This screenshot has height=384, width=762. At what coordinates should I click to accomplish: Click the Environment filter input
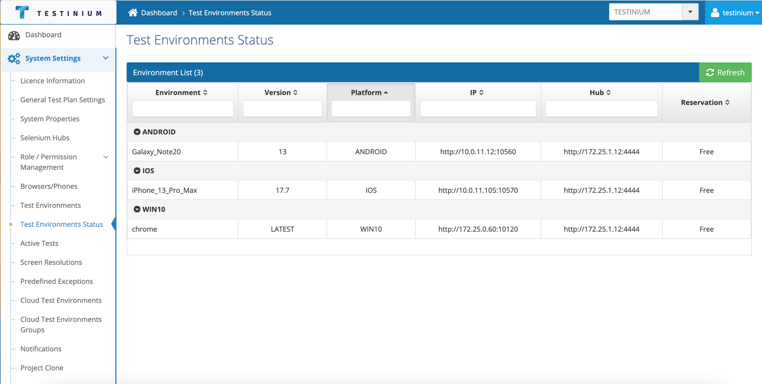click(x=183, y=109)
